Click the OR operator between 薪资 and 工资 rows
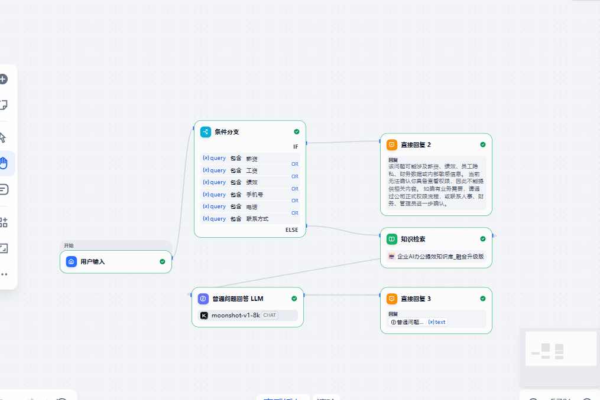This screenshot has width=600, height=400. click(x=294, y=164)
